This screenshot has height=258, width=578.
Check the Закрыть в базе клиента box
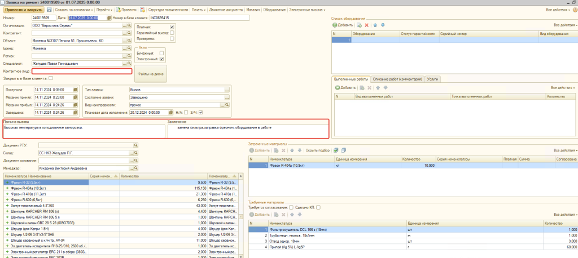[x=51, y=78]
